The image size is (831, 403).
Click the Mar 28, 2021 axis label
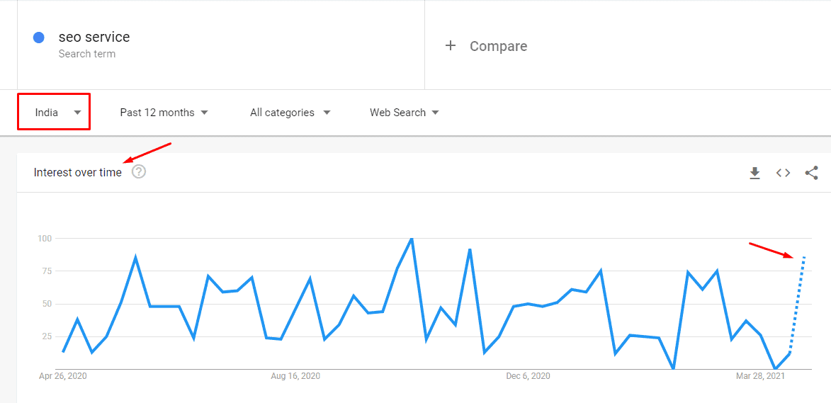tap(760, 376)
